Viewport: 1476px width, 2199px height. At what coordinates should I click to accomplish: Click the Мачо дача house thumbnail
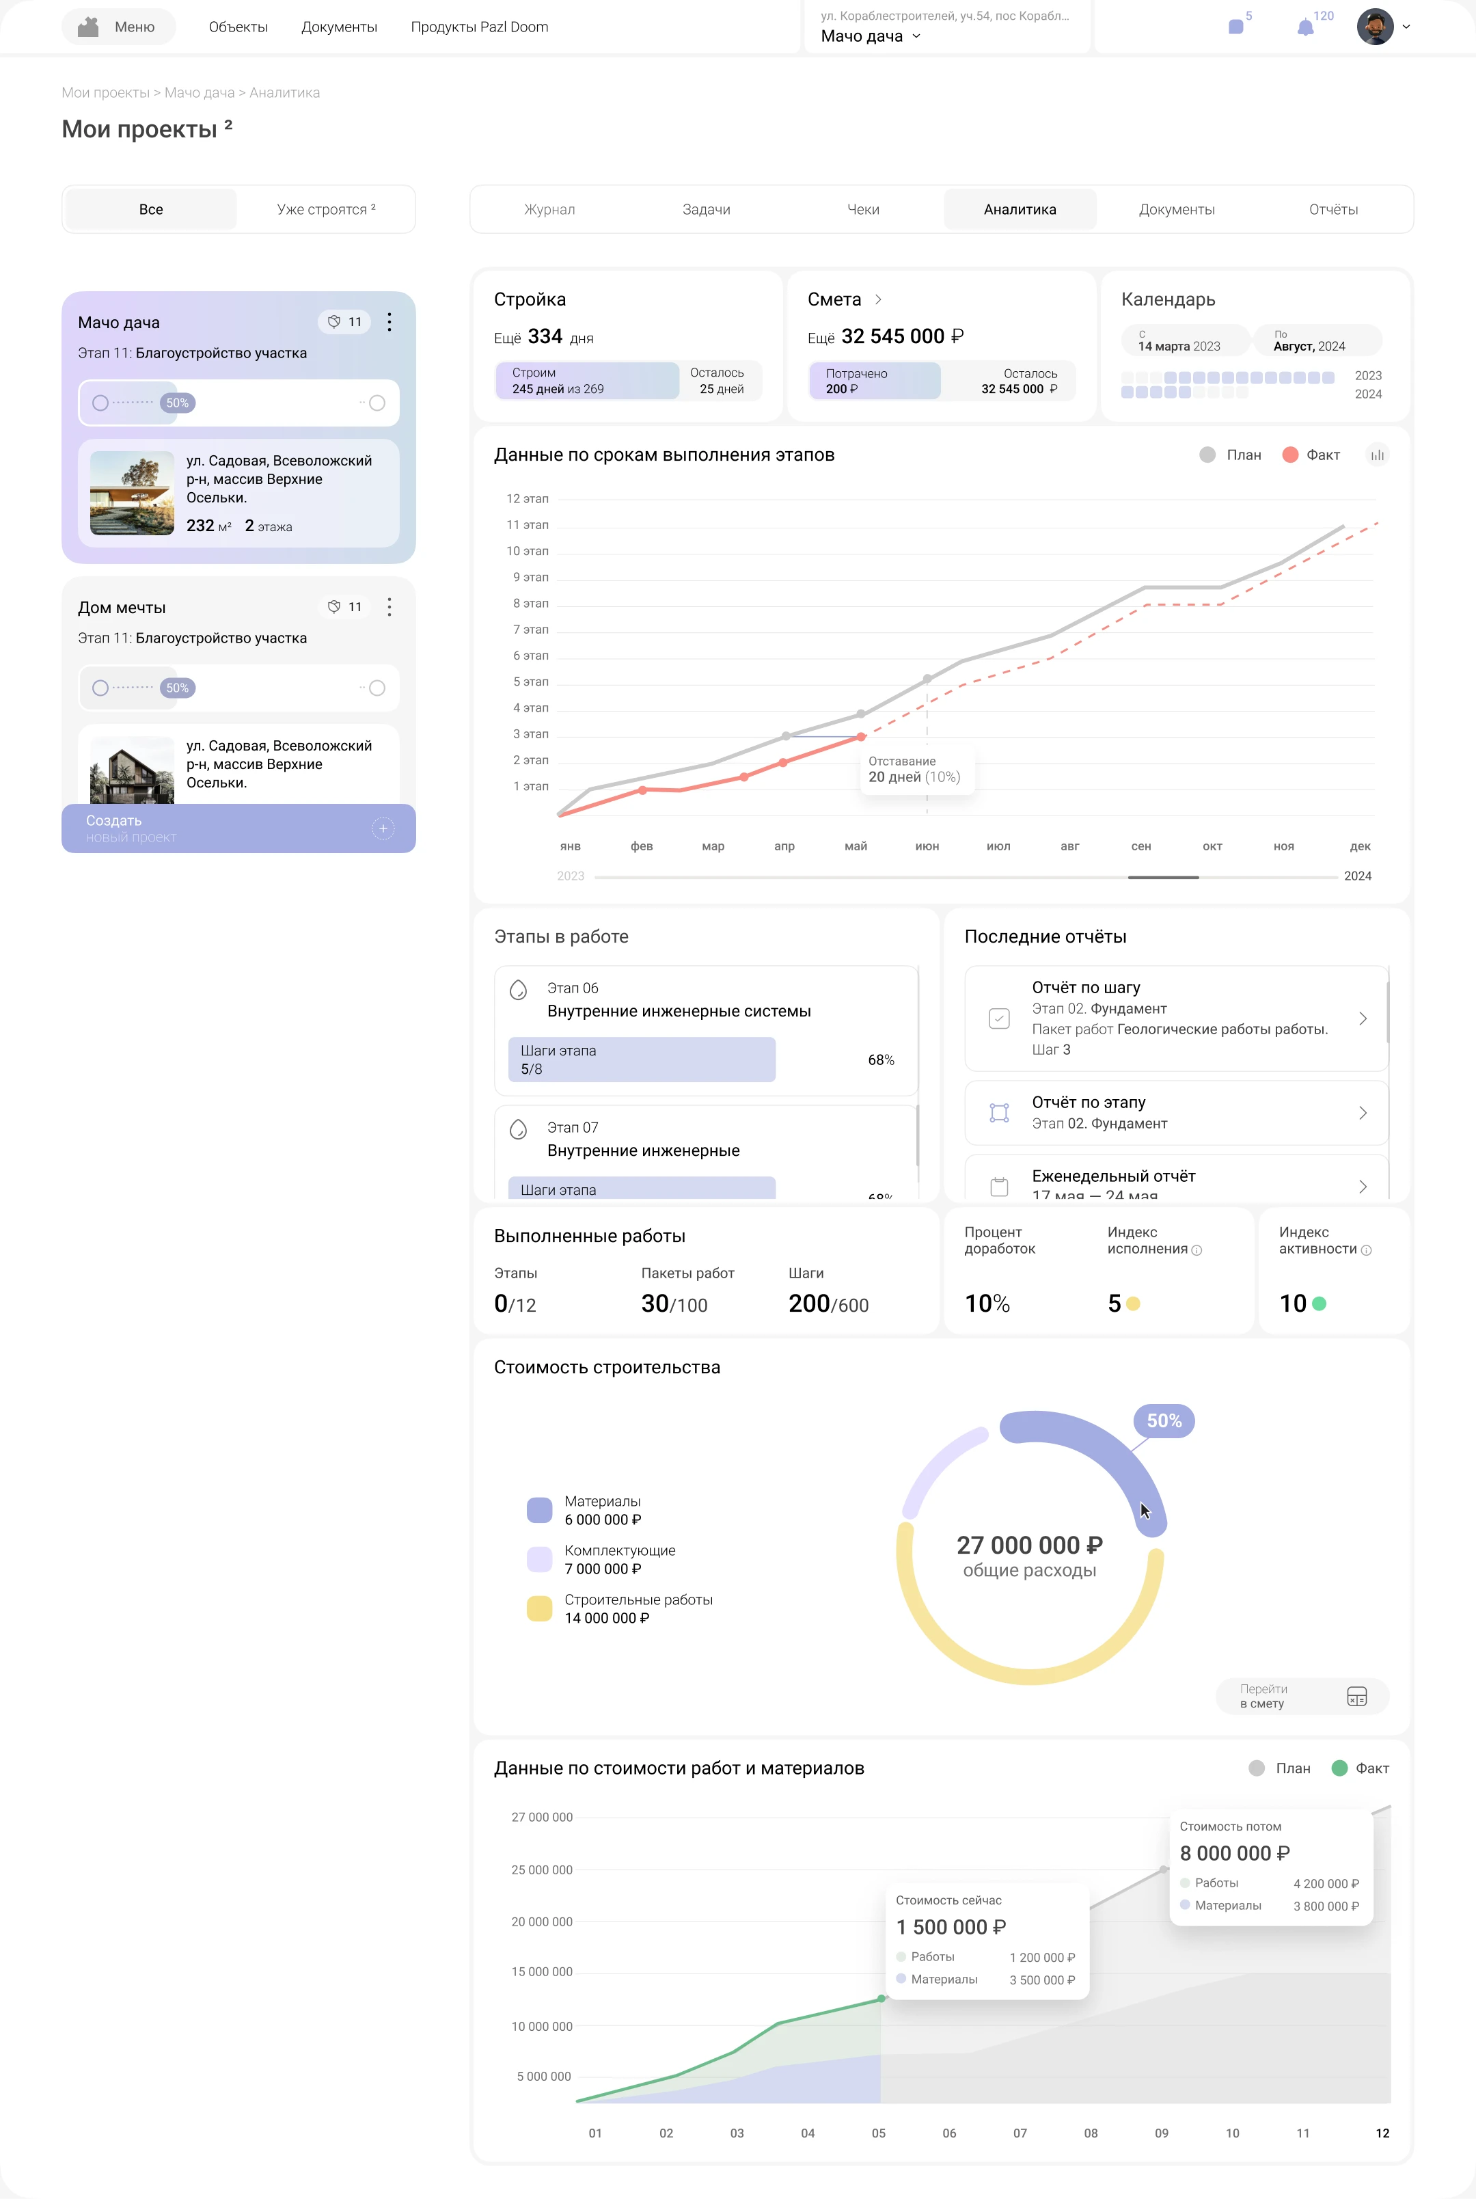point(132,494)
